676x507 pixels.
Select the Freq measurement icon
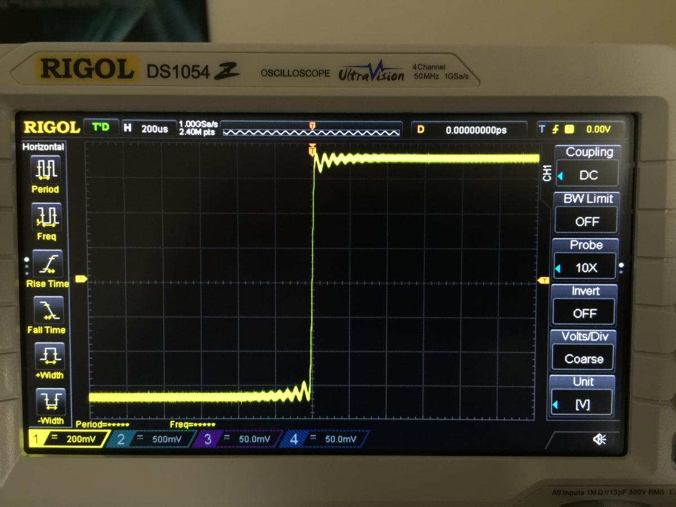(x=46, y=216)
